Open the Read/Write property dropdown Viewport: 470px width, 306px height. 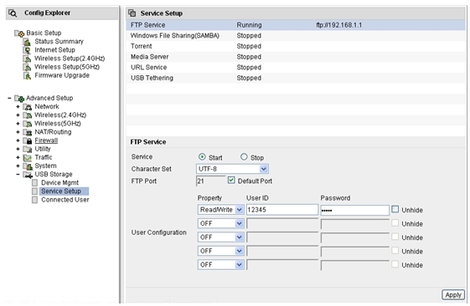pyautogui.click(x=220, y=210)
